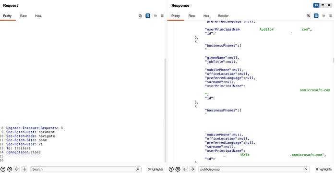The width and height of the screenshot is (336, 174).
Task: Open search settings gear under Response panel
Action: 178,169
